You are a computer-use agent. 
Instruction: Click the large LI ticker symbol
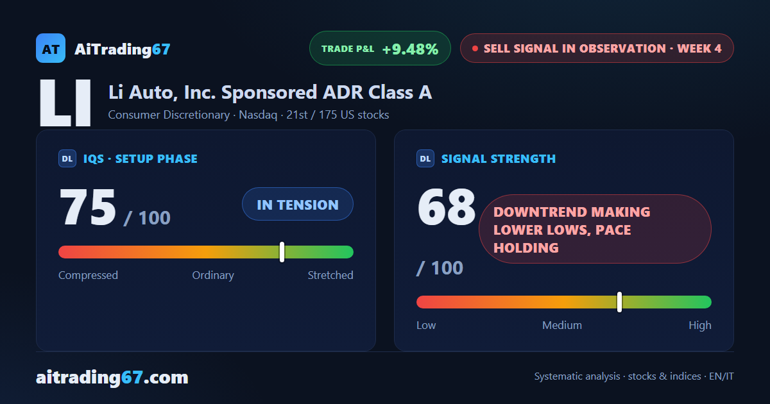tap(65, 103)
